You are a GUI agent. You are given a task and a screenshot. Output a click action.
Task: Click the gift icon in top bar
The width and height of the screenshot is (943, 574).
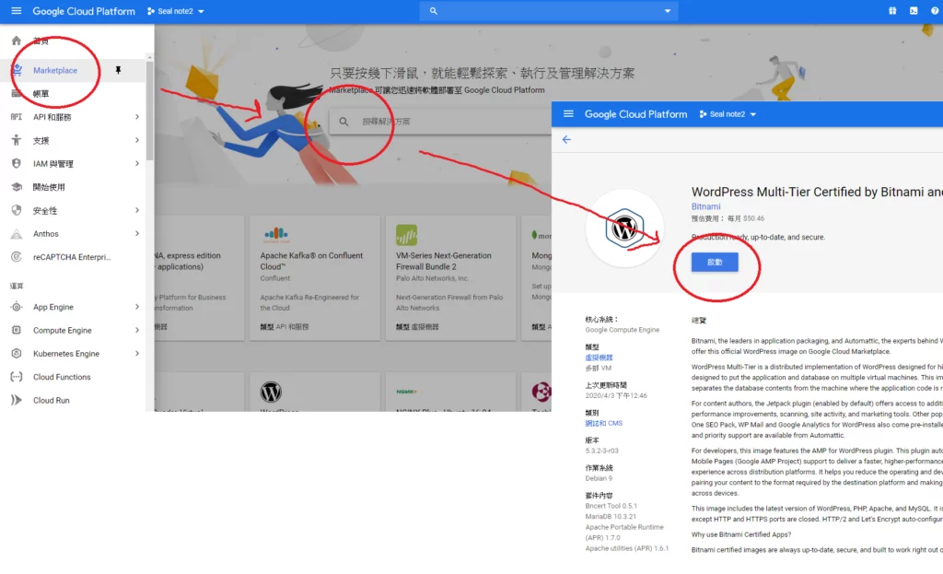[x=892, y=11]
